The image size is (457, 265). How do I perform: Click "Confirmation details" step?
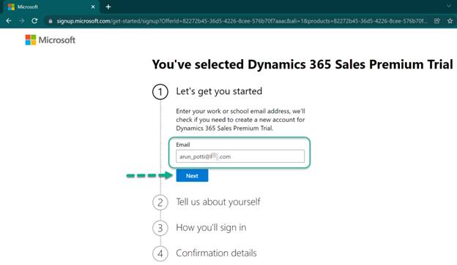tap(216, 253)
